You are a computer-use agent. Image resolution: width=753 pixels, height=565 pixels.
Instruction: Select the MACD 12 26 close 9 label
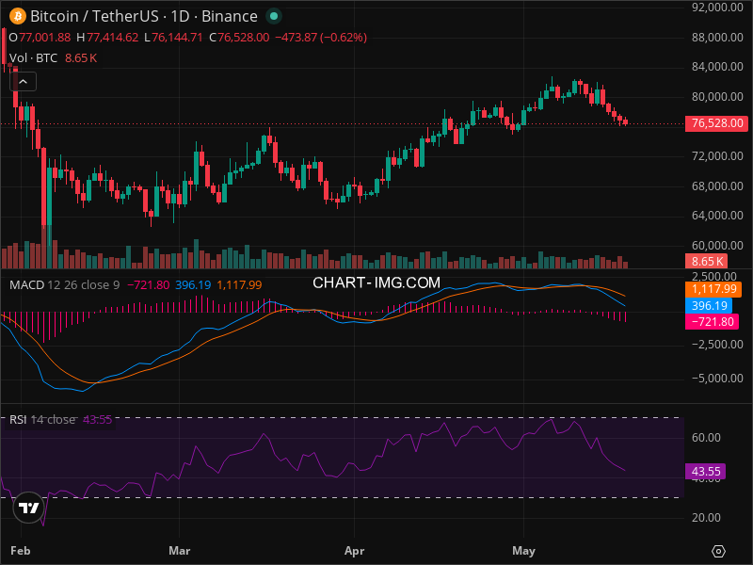64,285
